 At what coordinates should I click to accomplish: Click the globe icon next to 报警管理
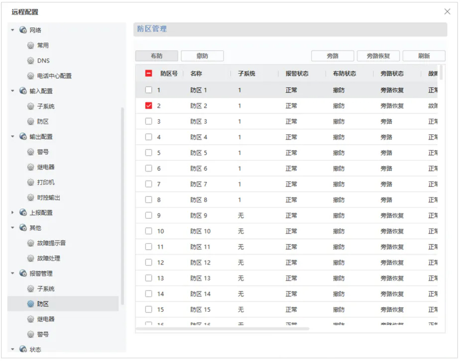23,273
